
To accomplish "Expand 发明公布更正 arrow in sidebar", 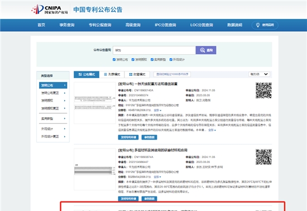I will (65, 93).
